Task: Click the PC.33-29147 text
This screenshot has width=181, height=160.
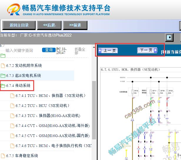Action: coord(62,51)
